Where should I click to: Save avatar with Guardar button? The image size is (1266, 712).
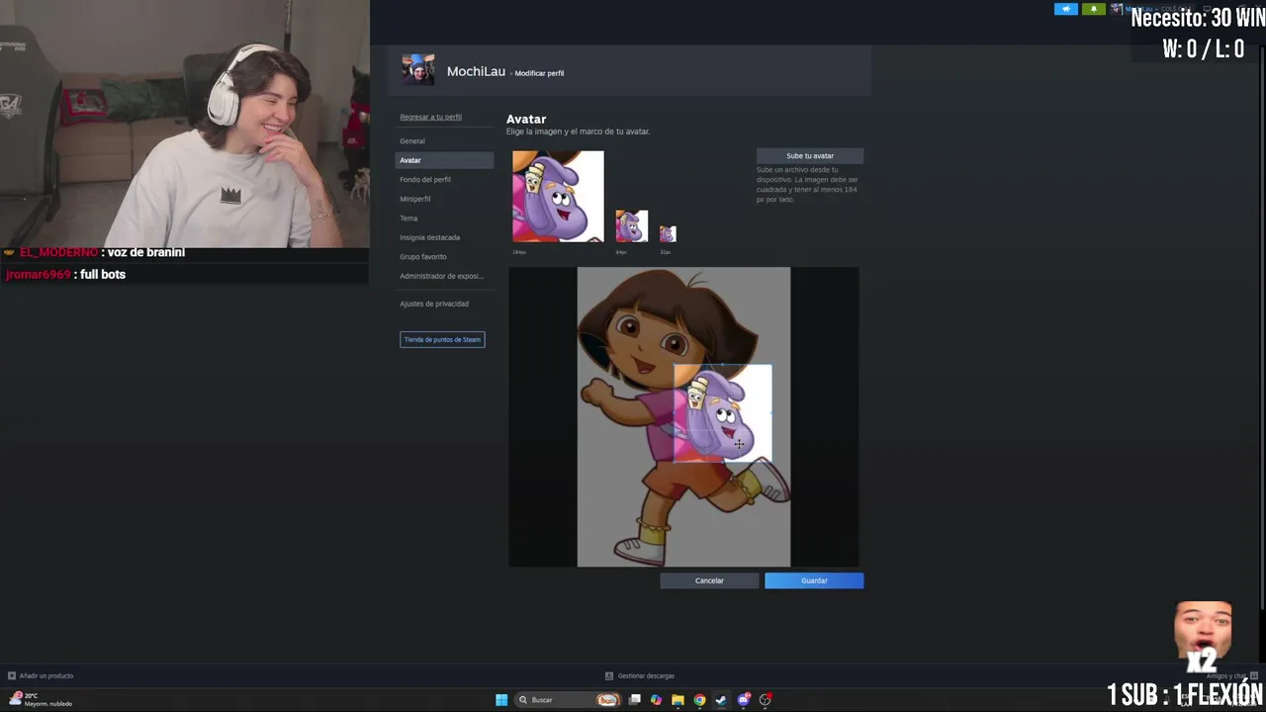click(814, 580)
